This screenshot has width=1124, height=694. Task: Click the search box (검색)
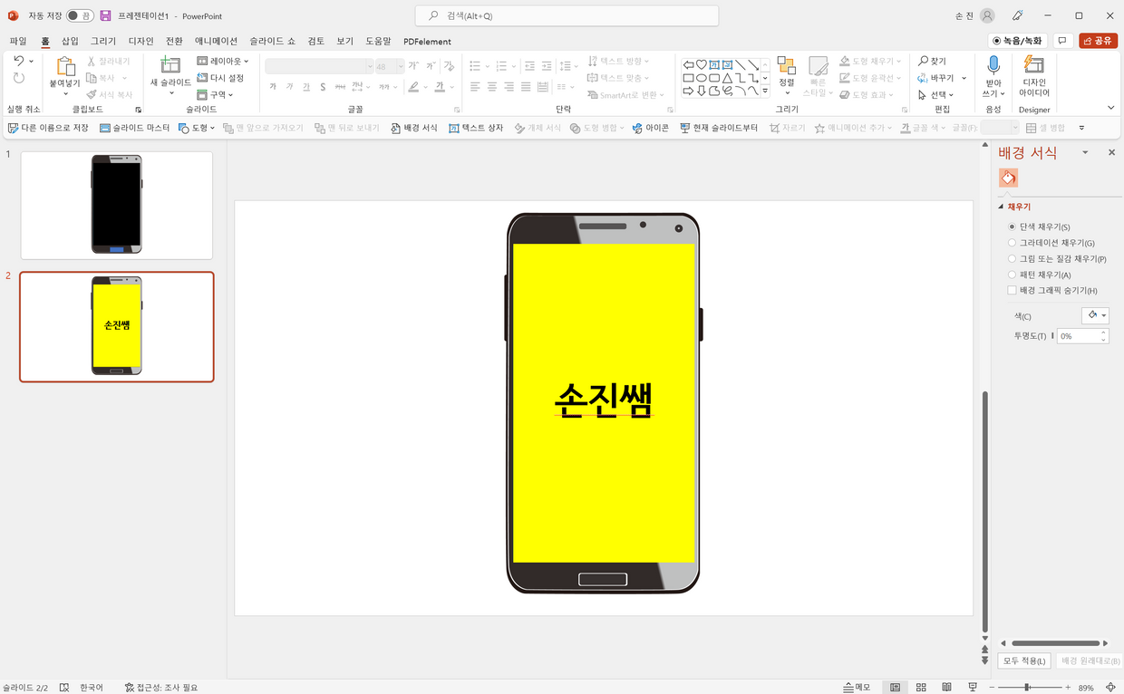click(x=567, y=15)
